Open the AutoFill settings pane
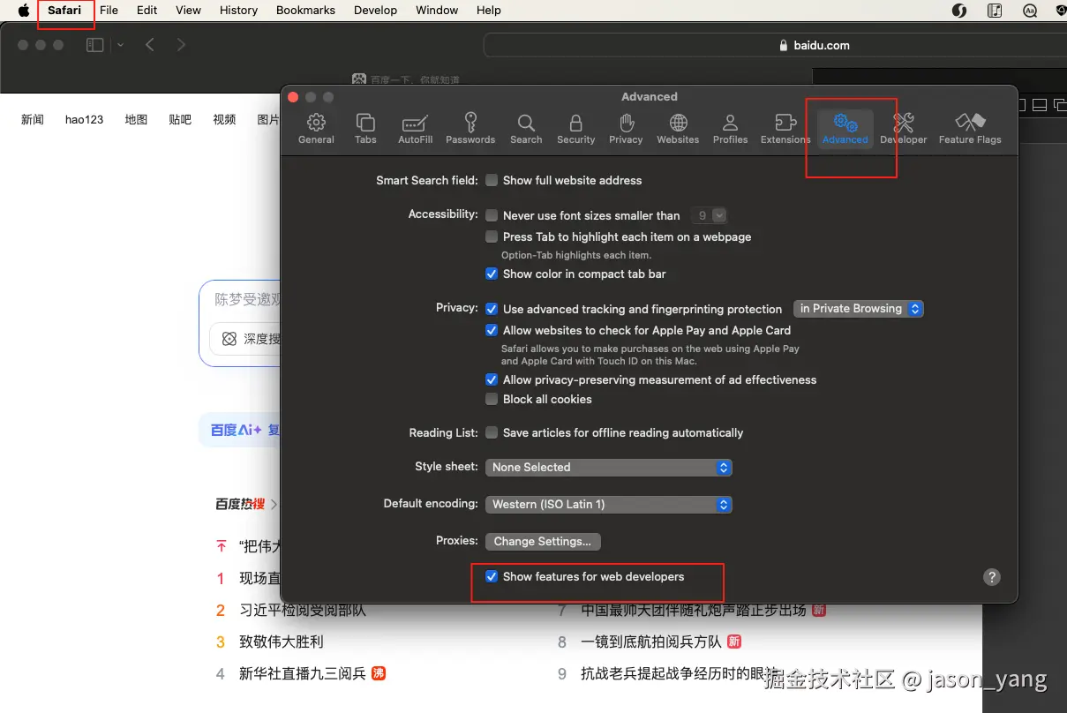Image resolution: width=1067 pixels, height=713 pixels. click(x=415, y=129)
